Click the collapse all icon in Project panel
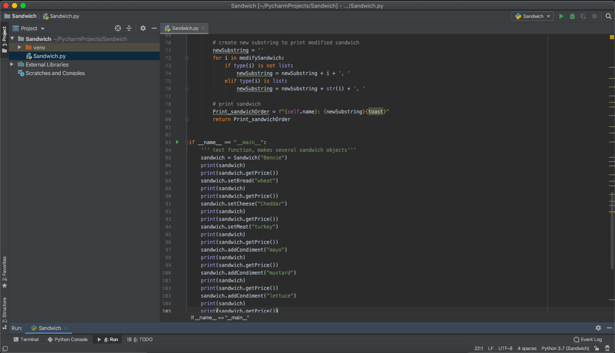The image size is (615, 353). click(129, 28)
